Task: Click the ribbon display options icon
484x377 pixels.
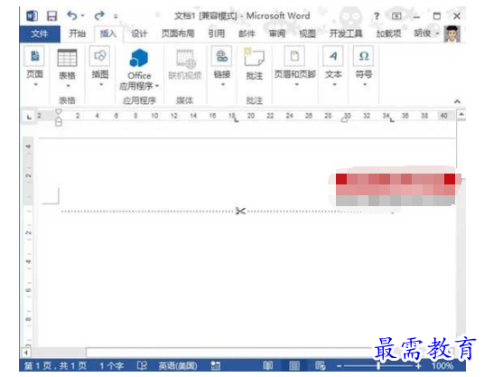Action: (396, 15)
